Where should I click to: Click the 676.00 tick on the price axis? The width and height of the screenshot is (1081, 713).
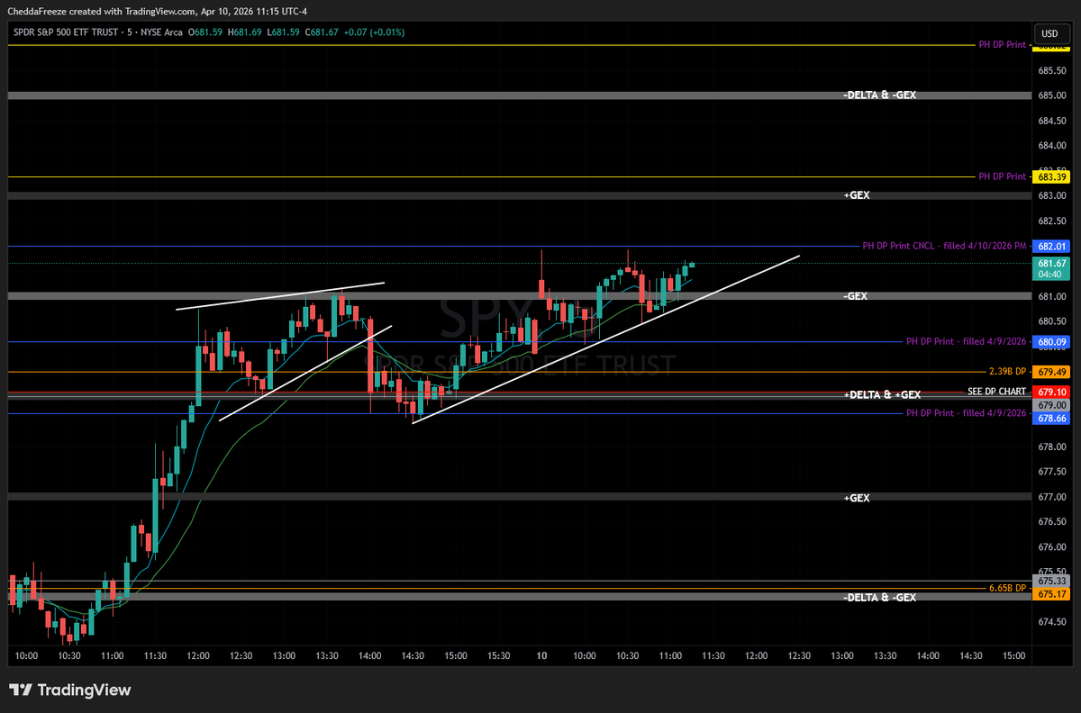click(x=1052, y=547)
